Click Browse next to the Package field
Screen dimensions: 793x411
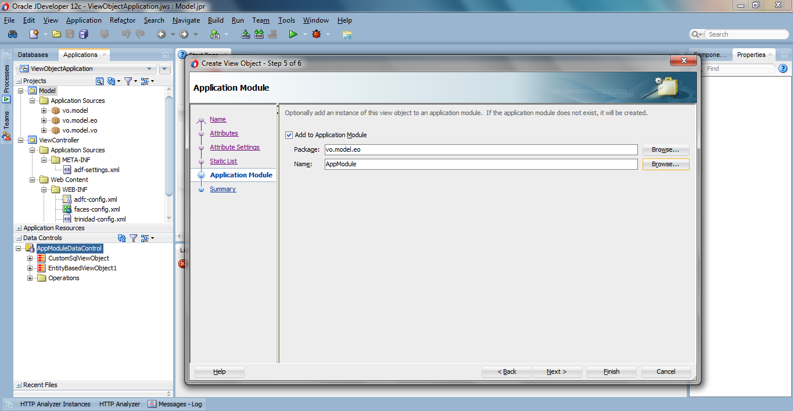coord(665,149)
